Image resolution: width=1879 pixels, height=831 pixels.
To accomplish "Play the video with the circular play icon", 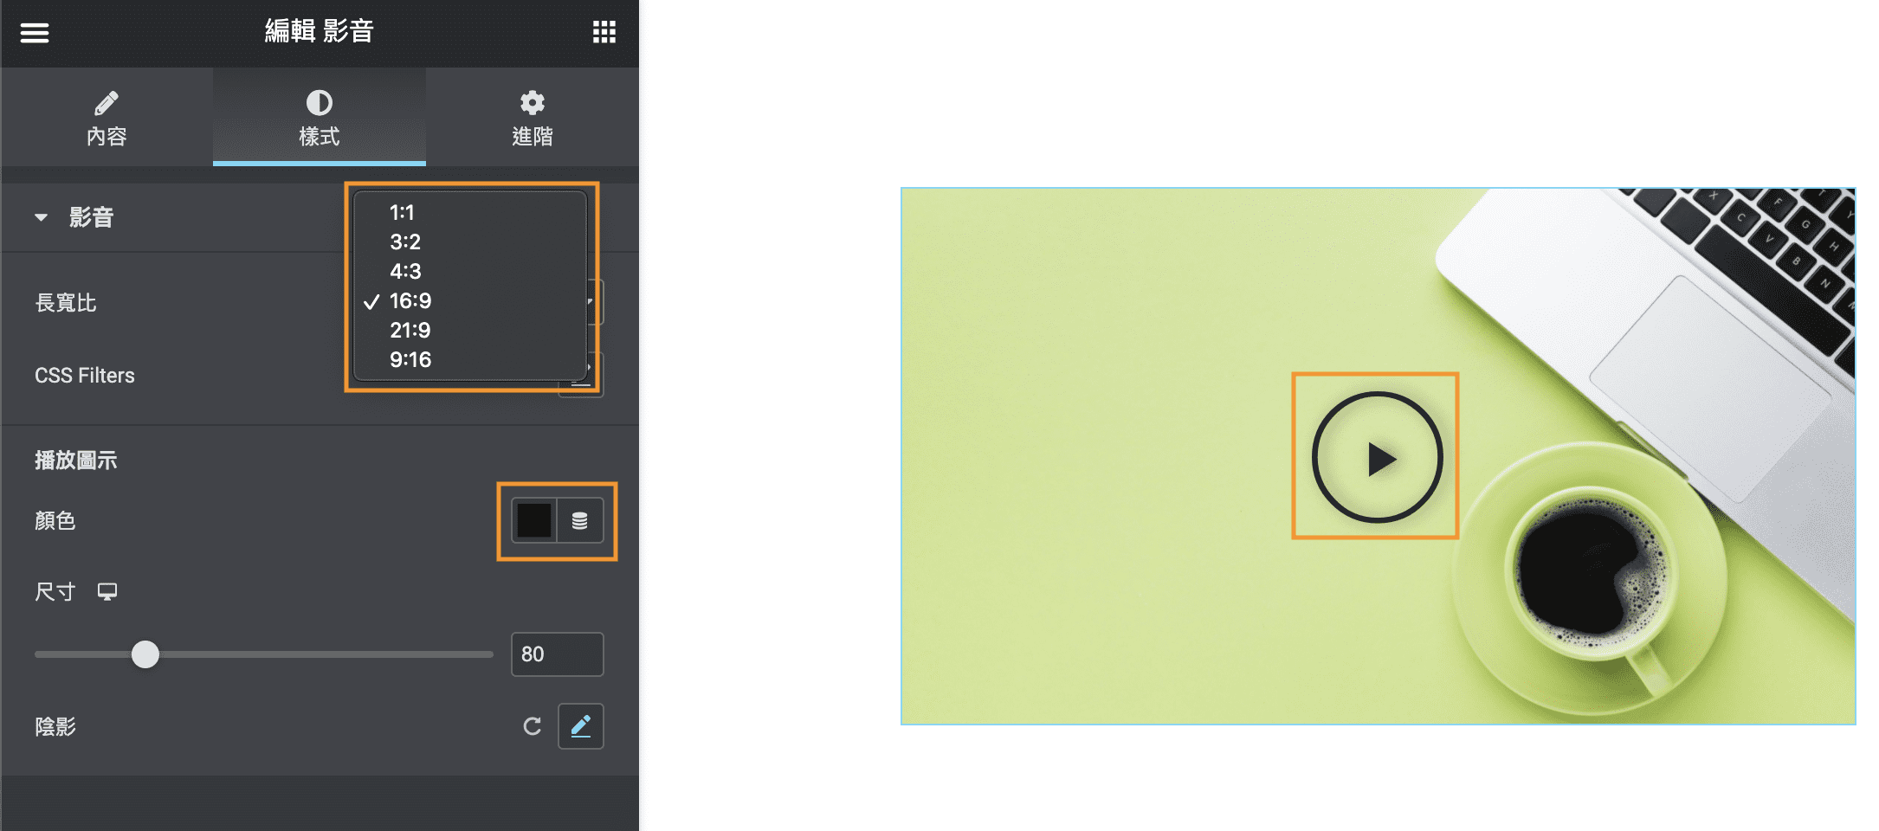I will [1377, 457].
